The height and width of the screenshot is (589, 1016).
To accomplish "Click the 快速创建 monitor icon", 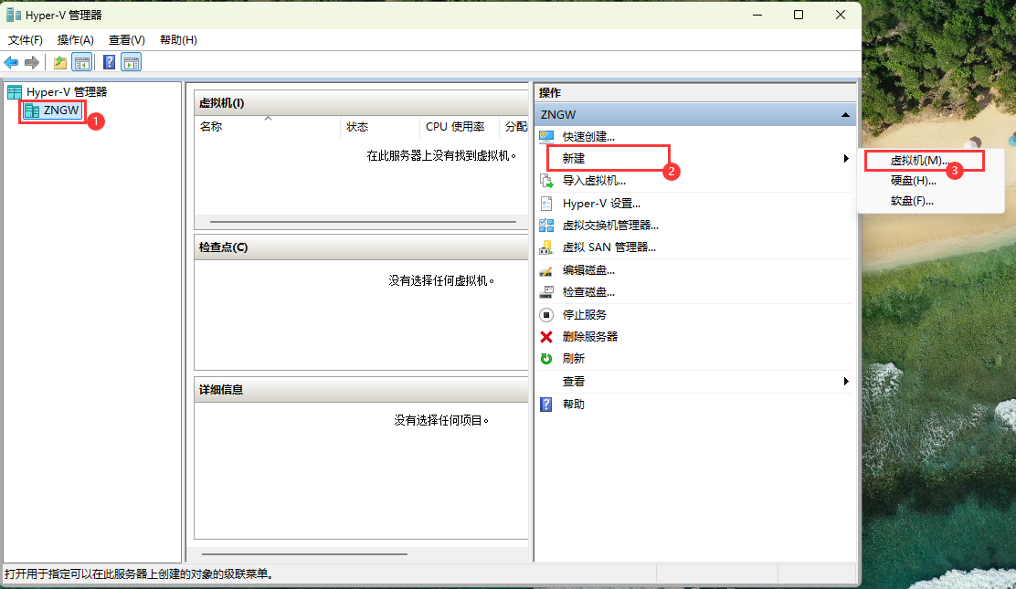I will coord(546,136).
